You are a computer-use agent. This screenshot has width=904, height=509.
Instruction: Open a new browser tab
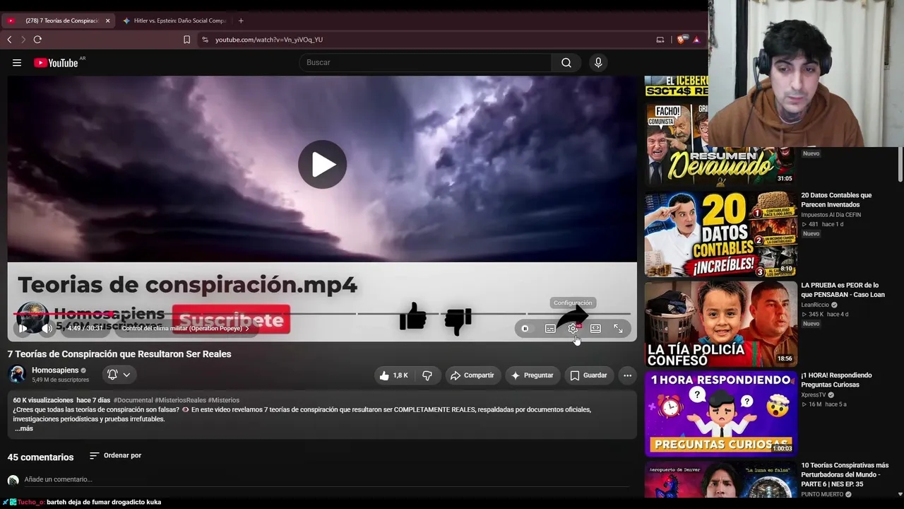[x=241, y=21]
